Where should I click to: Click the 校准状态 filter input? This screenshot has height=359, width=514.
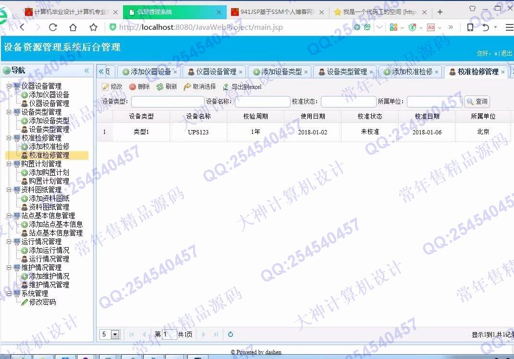click(348, 102)
